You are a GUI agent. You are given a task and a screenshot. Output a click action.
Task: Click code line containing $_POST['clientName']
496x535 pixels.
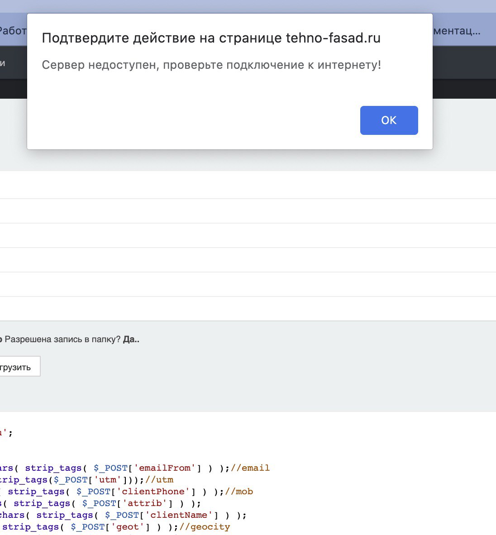coord(123,515)
